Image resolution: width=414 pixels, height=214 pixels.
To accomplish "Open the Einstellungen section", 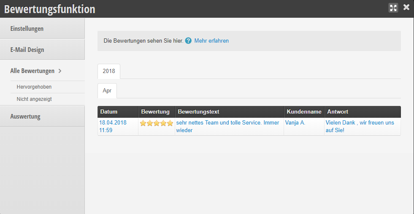I will click(x=42, y=29).
